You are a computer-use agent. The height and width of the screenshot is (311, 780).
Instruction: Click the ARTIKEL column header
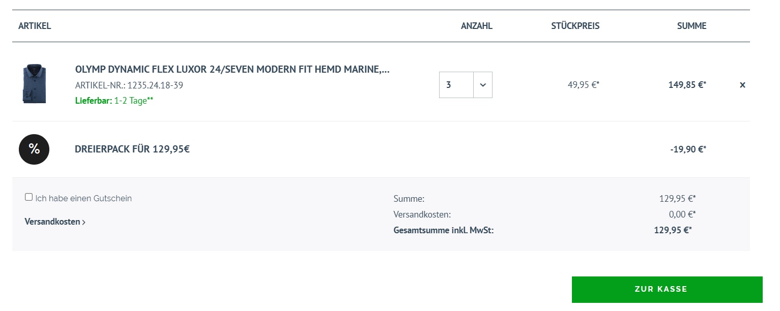[35, 26]
